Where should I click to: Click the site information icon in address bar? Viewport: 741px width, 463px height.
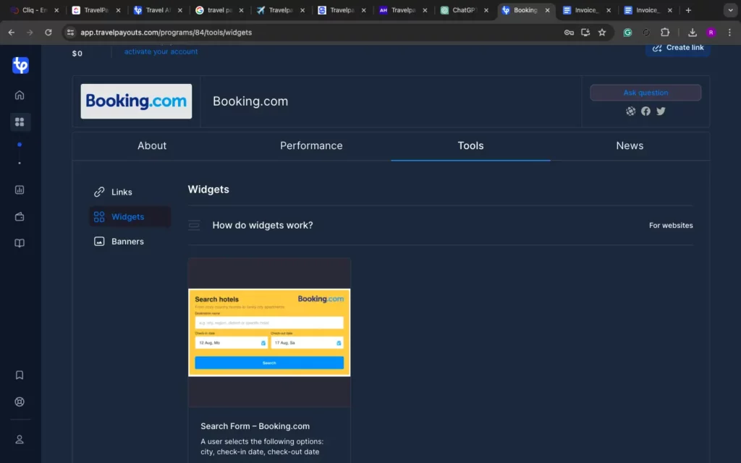(70, 32)
